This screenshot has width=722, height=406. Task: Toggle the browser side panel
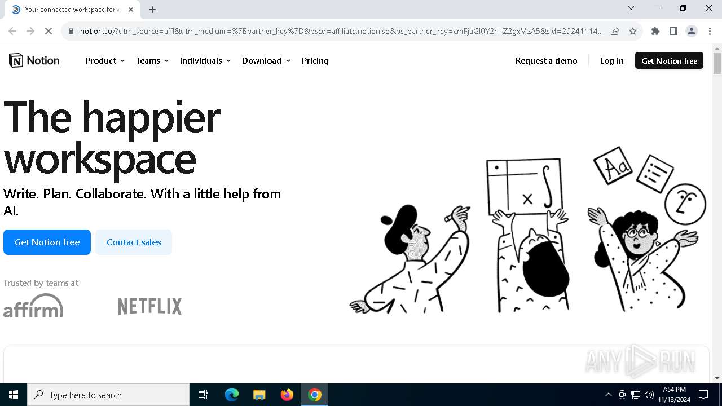673,31
